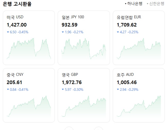Click the 호주 AUD trend chart

tap(139, 107)
